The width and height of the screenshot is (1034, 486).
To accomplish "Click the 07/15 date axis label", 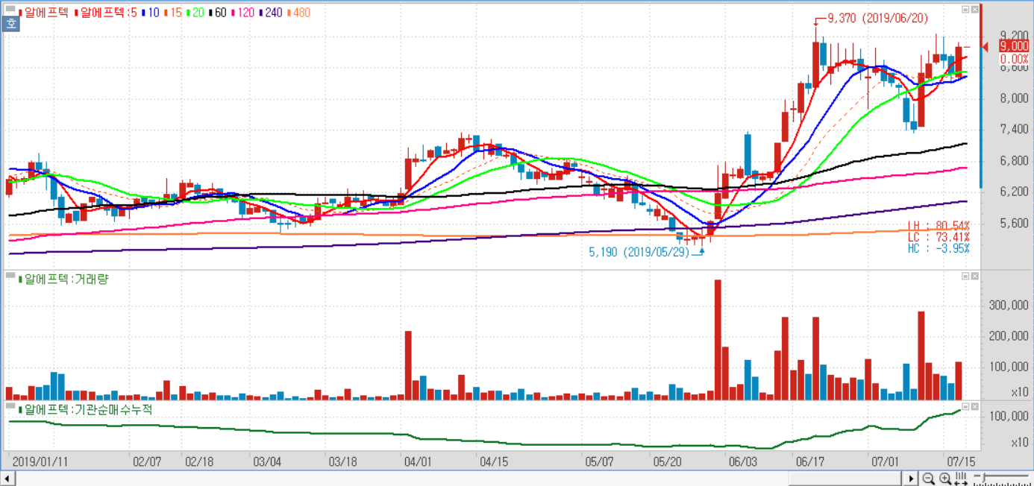I will point(961,461).
